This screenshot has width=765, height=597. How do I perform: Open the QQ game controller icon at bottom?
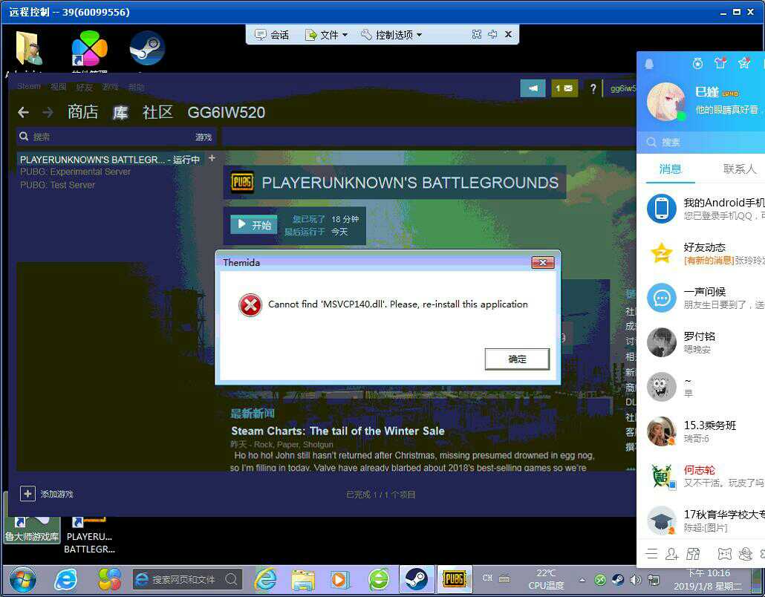click(x=724, y=554)
